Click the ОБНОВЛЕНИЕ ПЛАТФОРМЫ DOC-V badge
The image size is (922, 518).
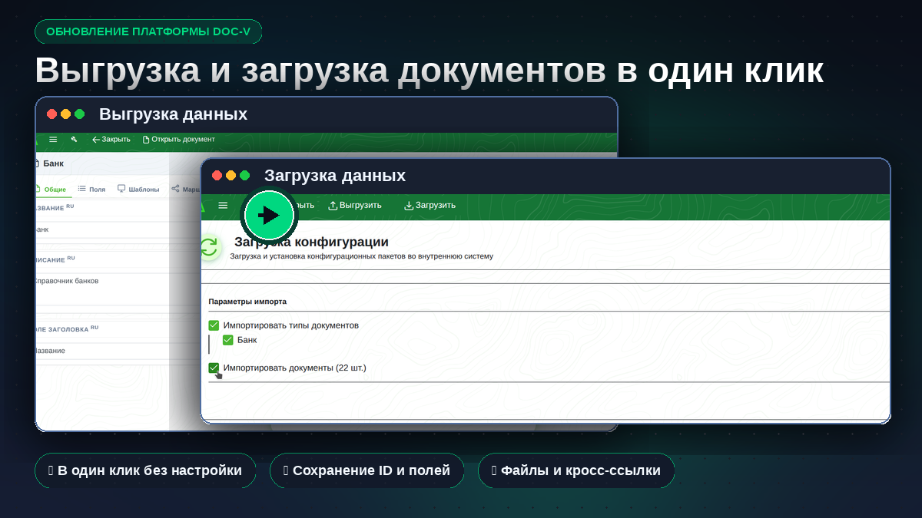148,31
